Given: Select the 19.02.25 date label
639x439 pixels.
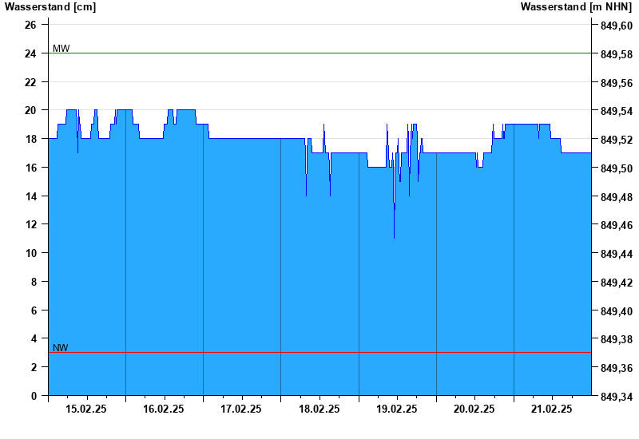Looking at the screenshot, I should (x=397, y=409).
